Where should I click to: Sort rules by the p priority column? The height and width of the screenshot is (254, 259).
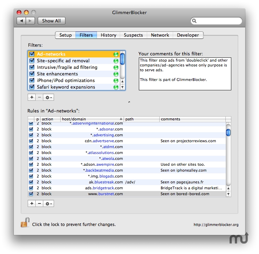[37, 119]
